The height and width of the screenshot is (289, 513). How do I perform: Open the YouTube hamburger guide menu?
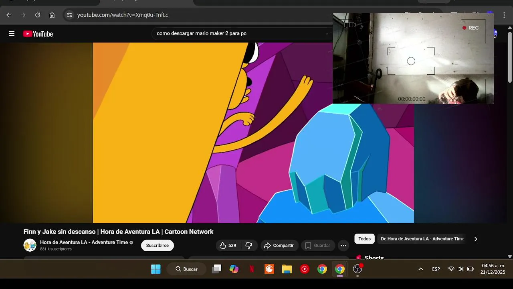pos(12,34)
